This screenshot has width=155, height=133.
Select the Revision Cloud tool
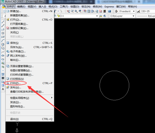click(x=3, y=48)
